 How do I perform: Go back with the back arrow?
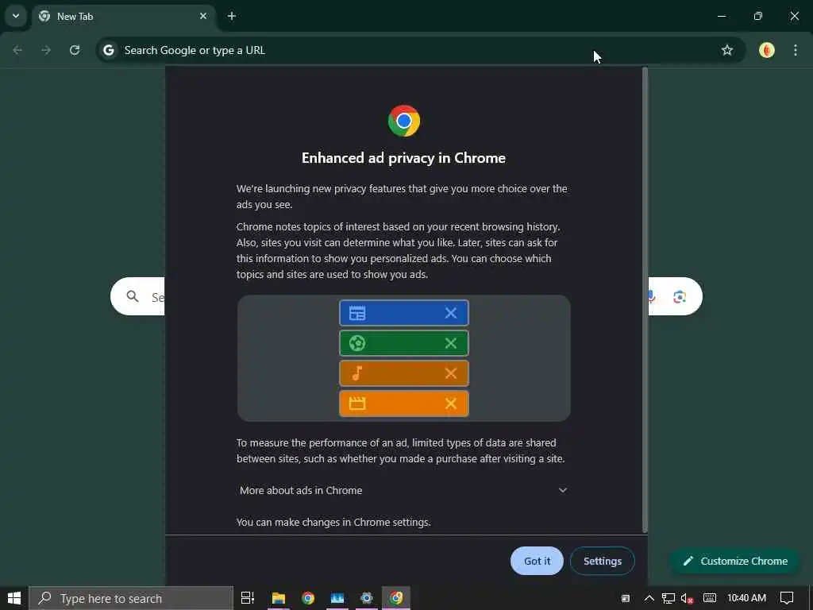coord(17,50)
